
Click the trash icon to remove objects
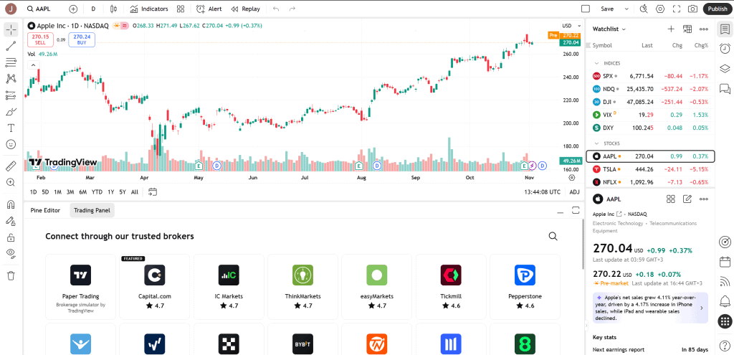click(x=11, y=275)
